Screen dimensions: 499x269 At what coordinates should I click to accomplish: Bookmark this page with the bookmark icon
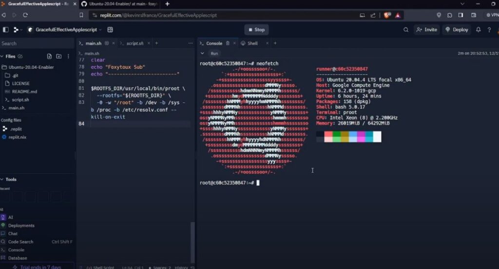(x=81, y=15)
